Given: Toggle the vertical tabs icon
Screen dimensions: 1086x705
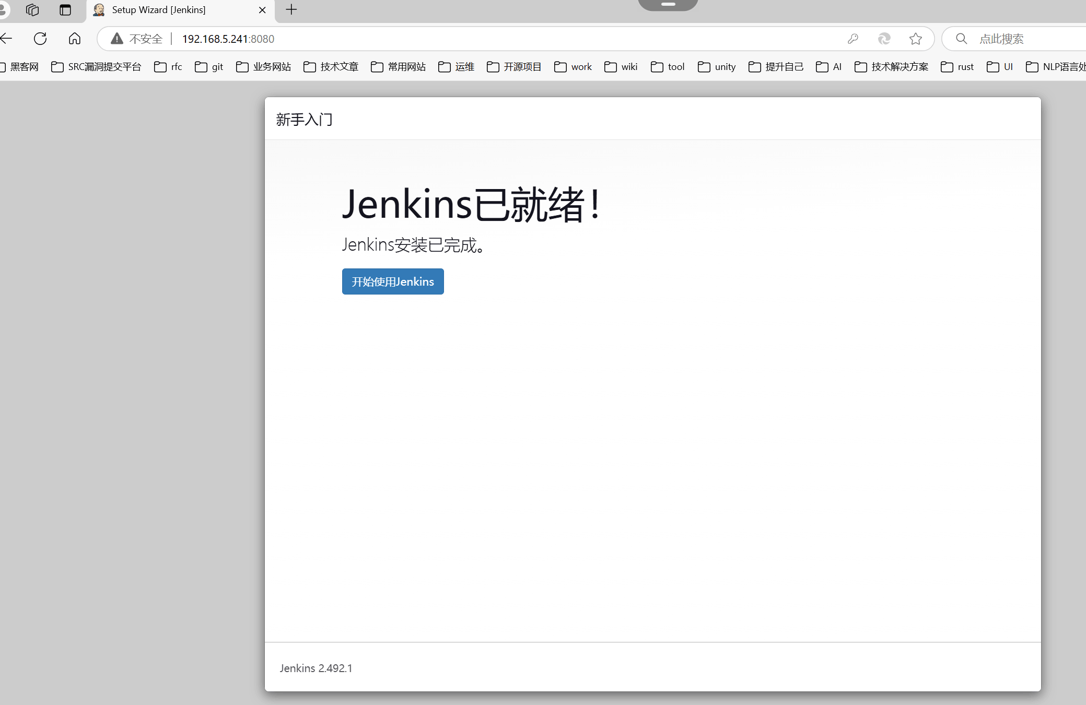Looking at the screenshot, I should 65,9.
